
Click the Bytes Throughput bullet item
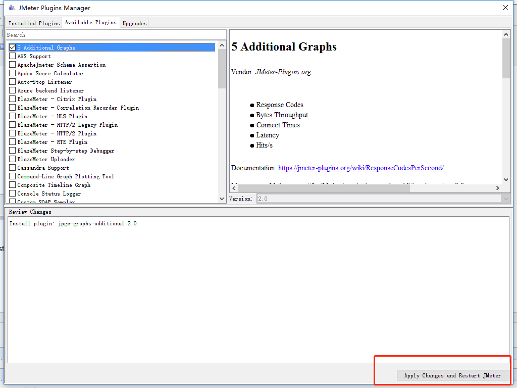[x=282, y=115]
